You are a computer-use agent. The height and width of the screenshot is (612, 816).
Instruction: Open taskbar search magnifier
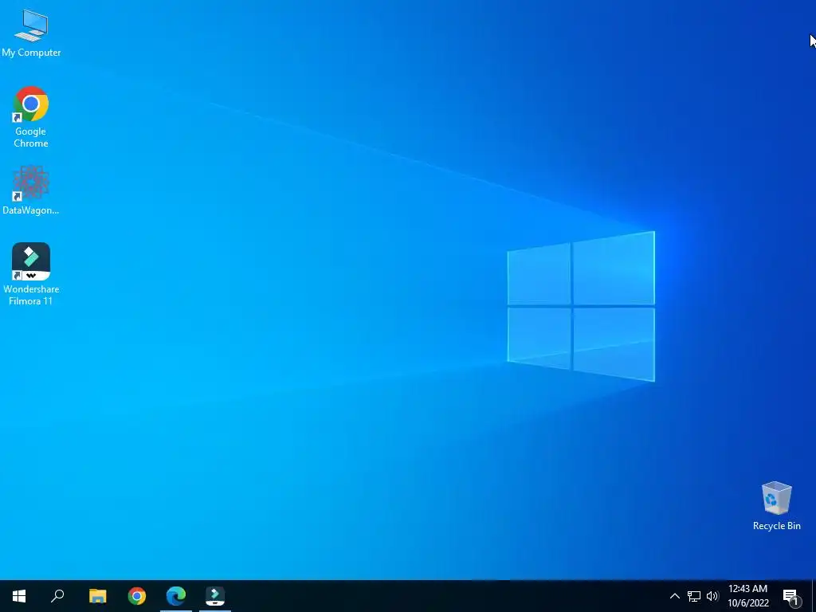pyautogui.click(x=57, y=596)
